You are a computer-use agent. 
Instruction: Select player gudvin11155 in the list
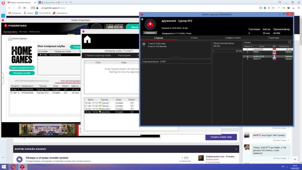pyautogui.click(x=259, y=56)
